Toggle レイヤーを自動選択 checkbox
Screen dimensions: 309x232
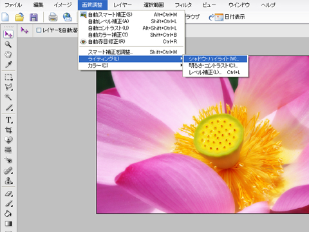39,30
